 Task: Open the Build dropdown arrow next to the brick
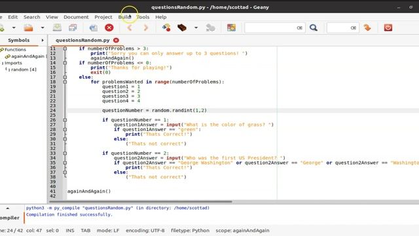196,28
